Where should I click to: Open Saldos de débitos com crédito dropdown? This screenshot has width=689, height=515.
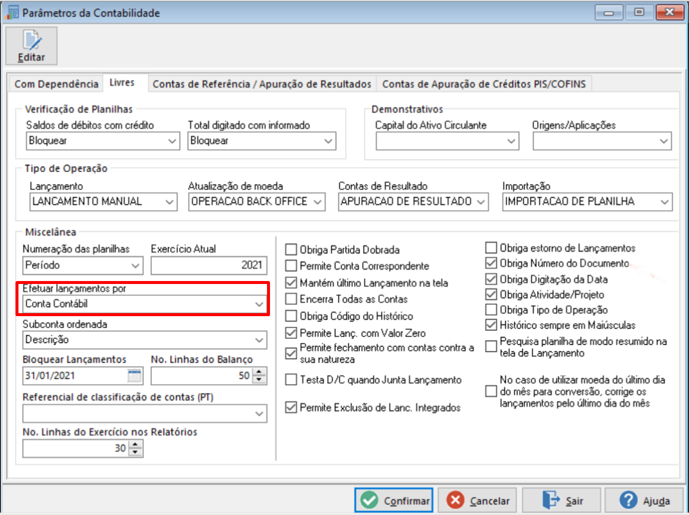point(103,141)
